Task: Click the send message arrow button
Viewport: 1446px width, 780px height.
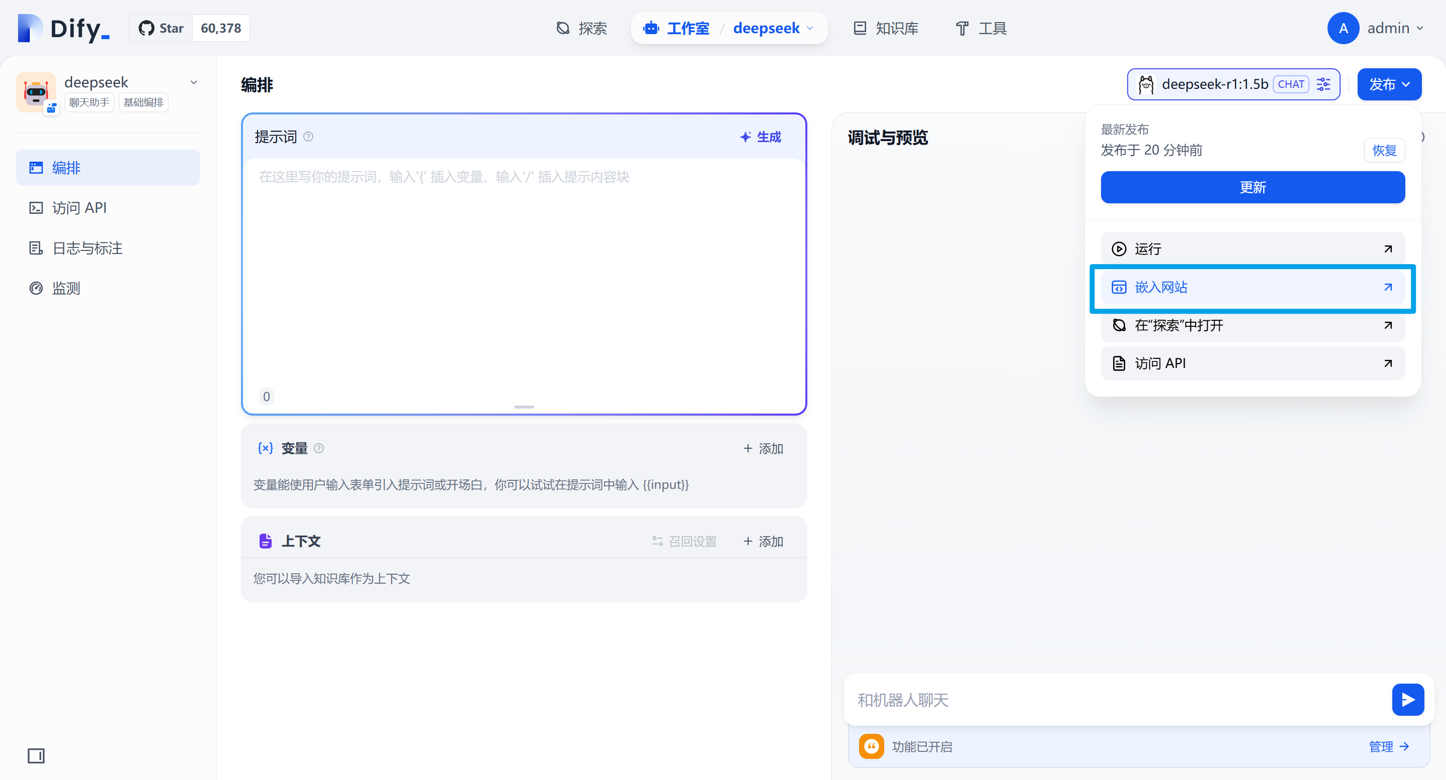Action: (1407, 699)
